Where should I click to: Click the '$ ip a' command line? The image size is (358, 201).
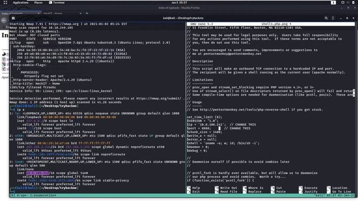(x=18, y=109)
